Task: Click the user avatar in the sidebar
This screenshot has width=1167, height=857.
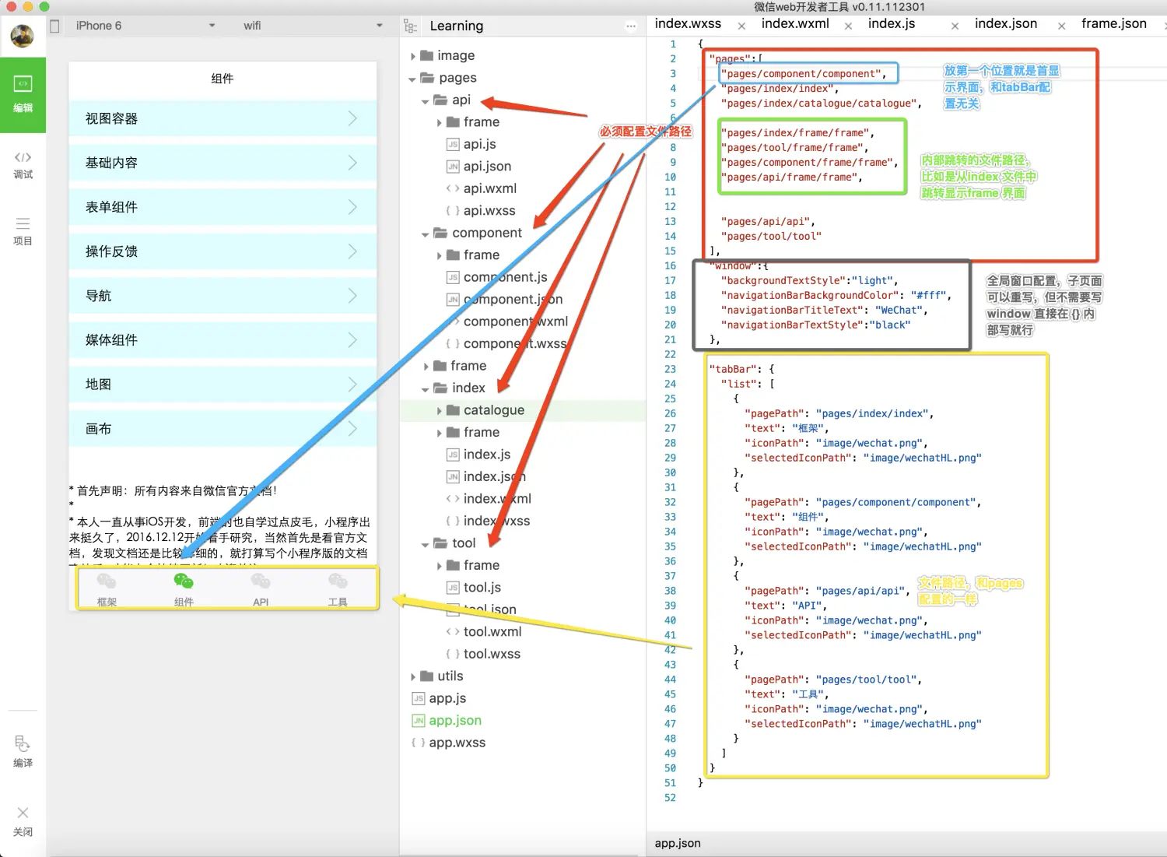Action: click(22, 35)
